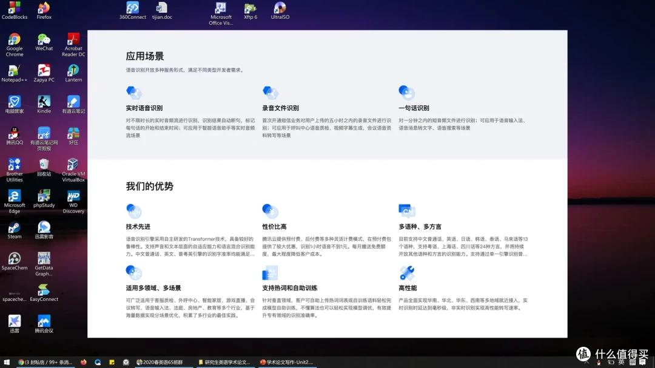Select the tijian.doc file on the desktop
The width and height of the screenshot is (655, 368).
pyautogui.click(x=162, y=10)
